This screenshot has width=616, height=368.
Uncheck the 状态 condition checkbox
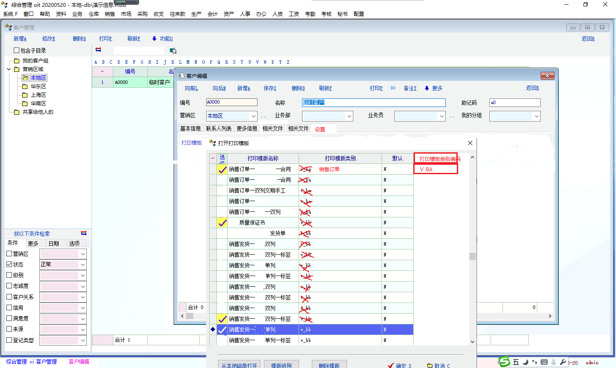pos(9,264)
